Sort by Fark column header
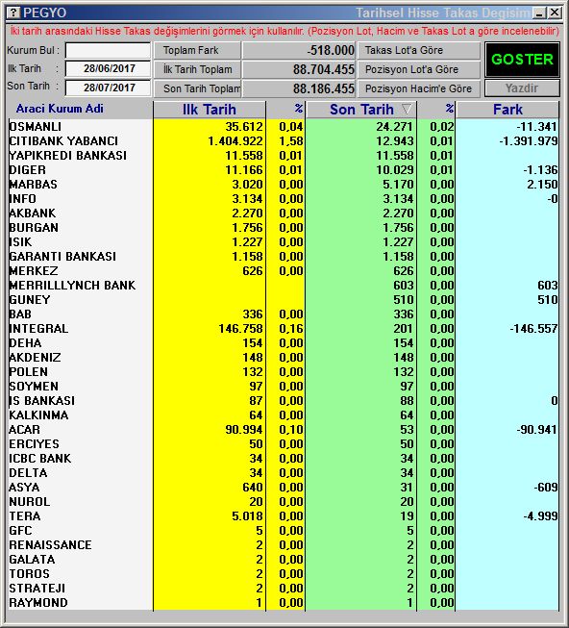 pos(507,110)
